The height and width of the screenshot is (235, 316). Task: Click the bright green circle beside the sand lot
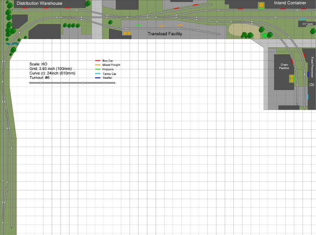(x=264, y=35)
